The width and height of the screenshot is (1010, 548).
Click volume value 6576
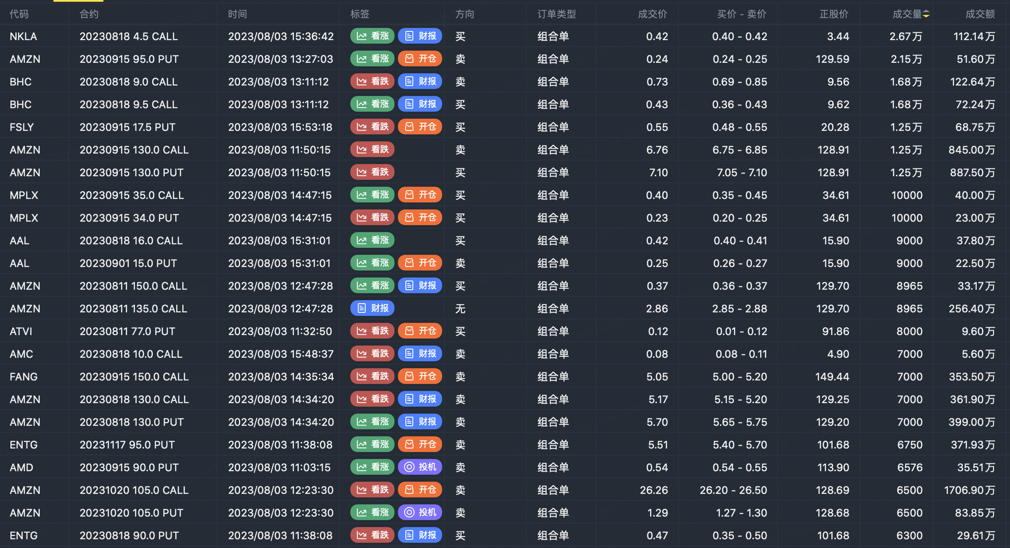tap(910, 467)
